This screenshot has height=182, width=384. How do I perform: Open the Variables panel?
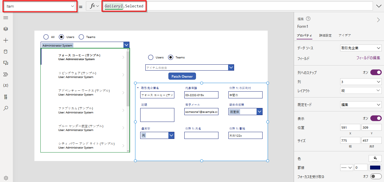[6, 85]
